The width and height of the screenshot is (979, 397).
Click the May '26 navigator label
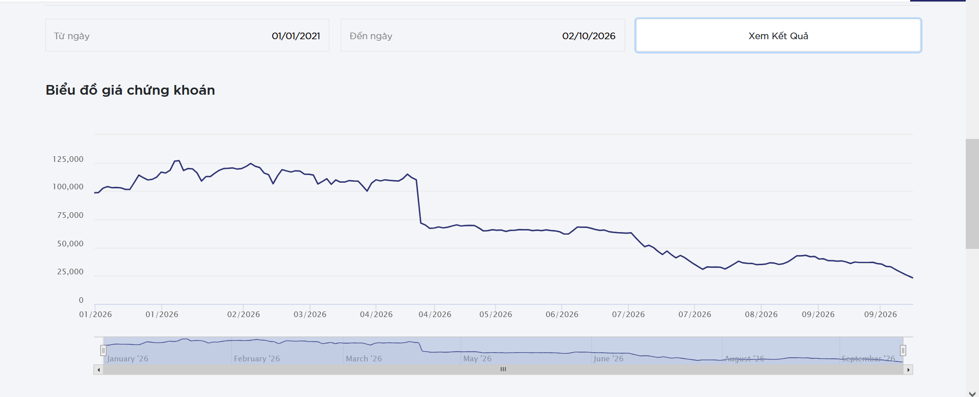477,359
